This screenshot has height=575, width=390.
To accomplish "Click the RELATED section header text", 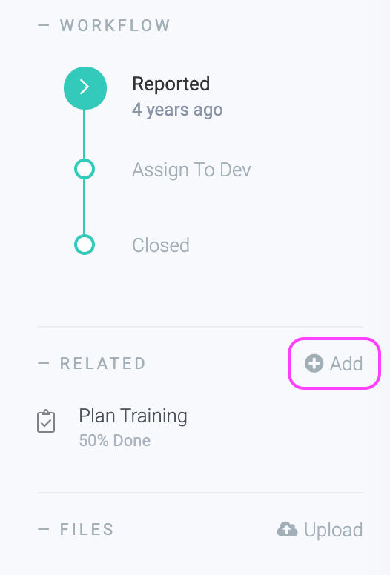I will (103, 363).
